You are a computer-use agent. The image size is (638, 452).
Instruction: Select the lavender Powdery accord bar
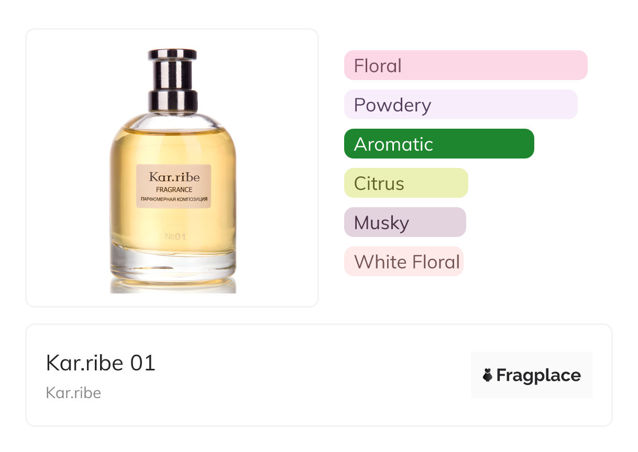[x=461, y=105]
